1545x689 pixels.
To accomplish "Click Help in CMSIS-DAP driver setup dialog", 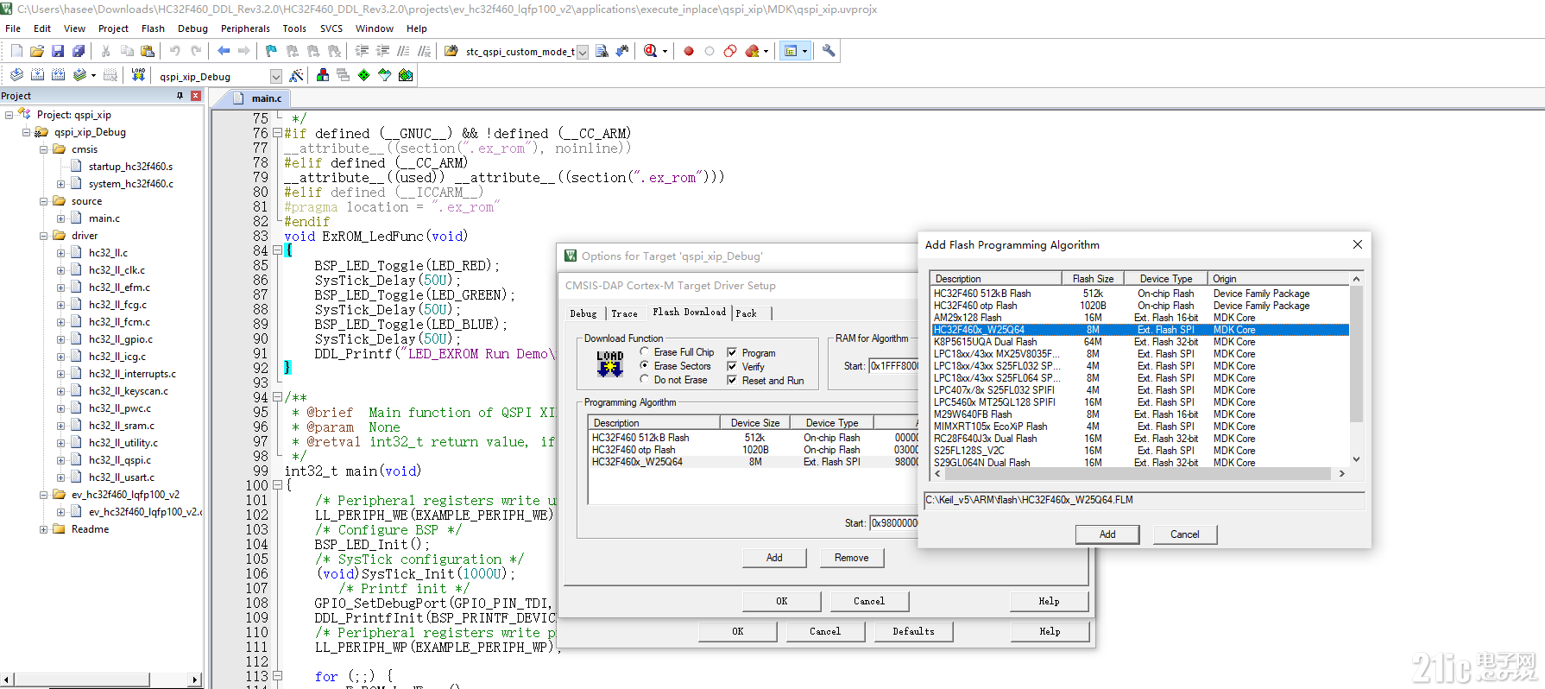I will click(1049, 601).
